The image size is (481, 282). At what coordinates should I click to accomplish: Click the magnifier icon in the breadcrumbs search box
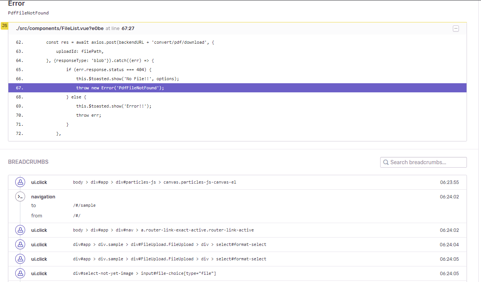click(385, 162)
